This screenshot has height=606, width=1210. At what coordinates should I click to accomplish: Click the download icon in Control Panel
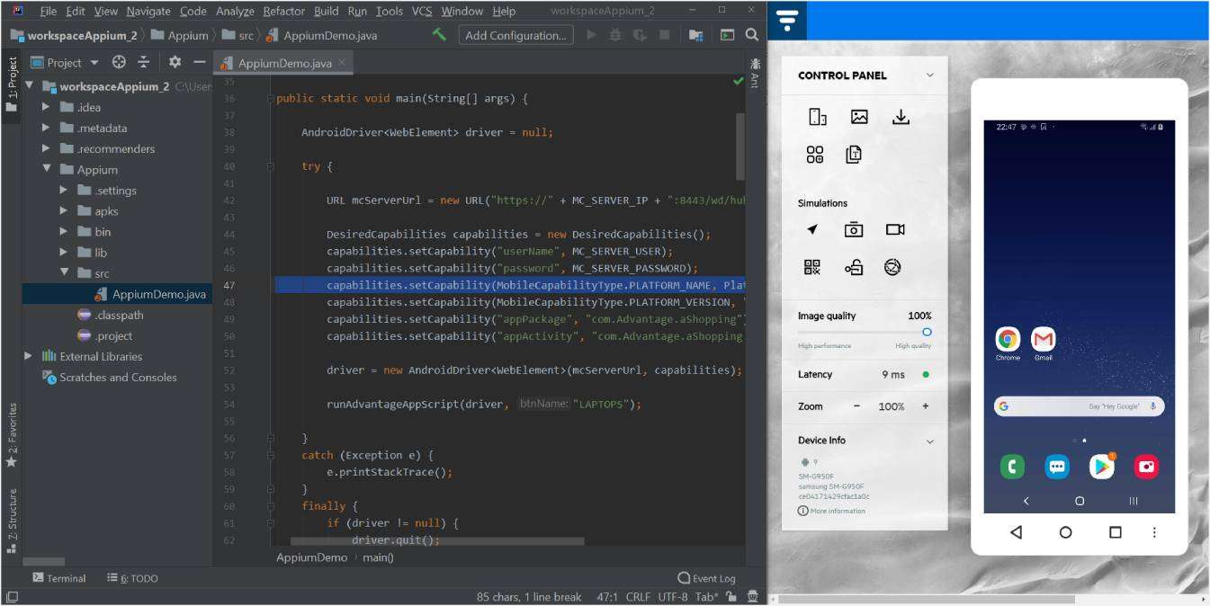[x=901, y=117]
